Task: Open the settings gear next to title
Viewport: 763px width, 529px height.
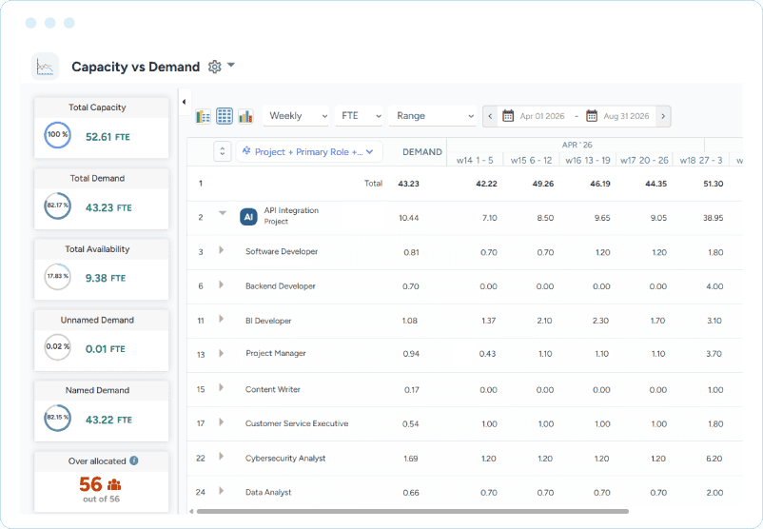Action: point(215,67)
